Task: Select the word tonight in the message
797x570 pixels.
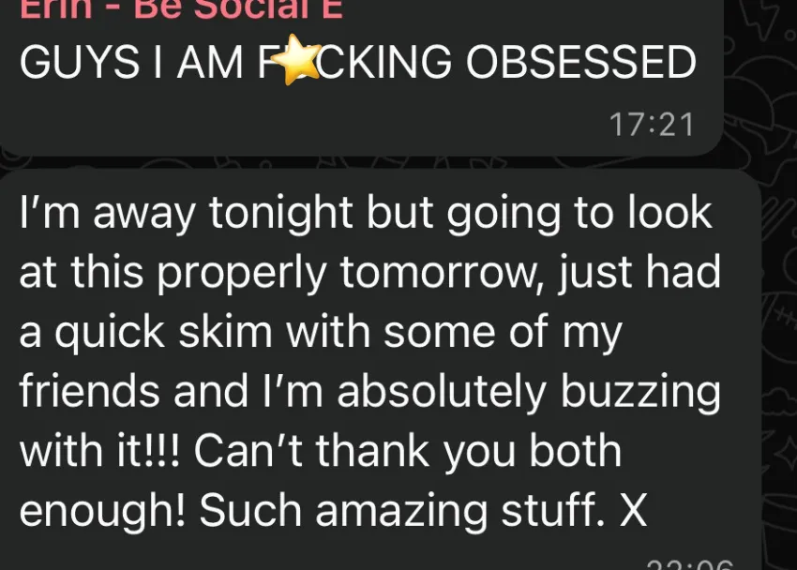Action: (x=280, y=214)
